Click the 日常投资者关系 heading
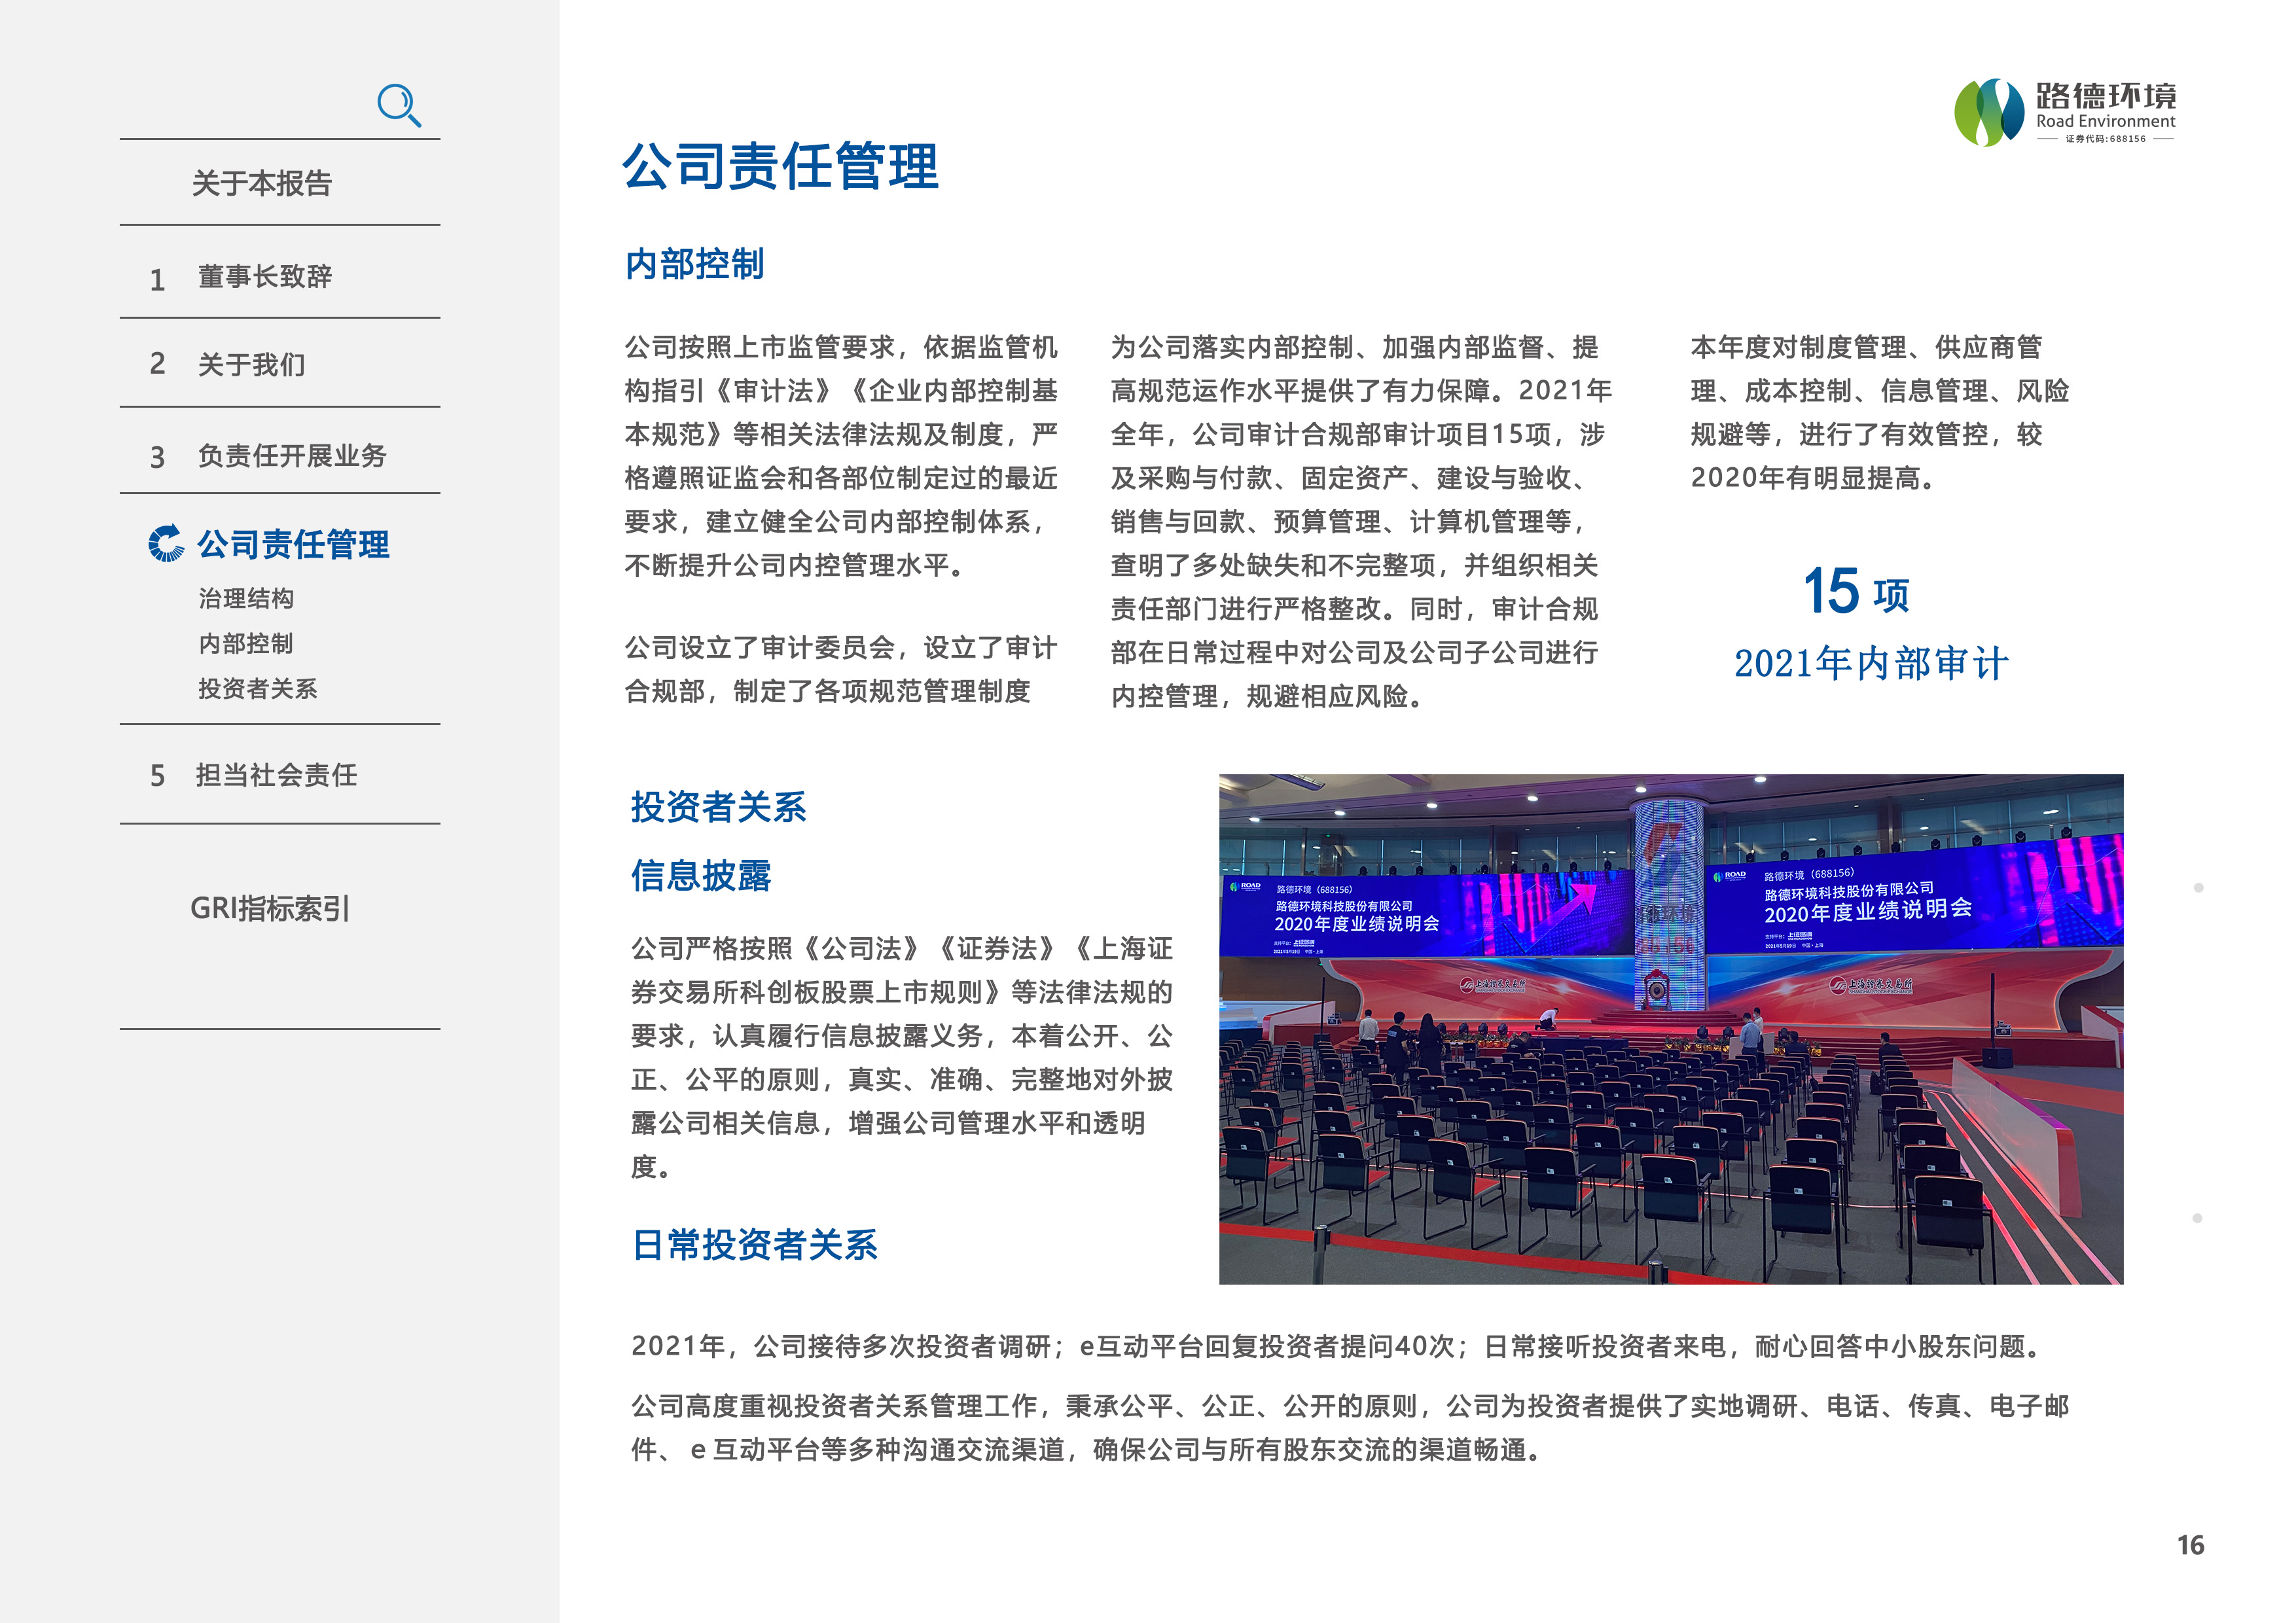2296x1623 pixels. click(754, 1245)
